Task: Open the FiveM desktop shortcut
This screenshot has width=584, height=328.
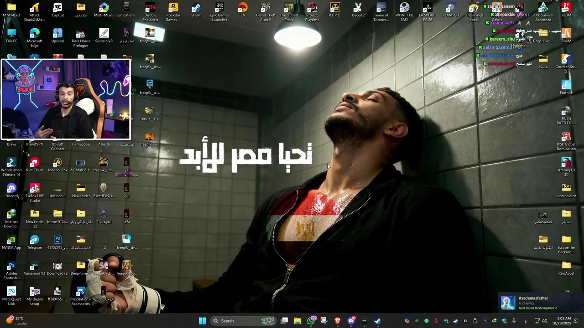Action: [566, 36]
